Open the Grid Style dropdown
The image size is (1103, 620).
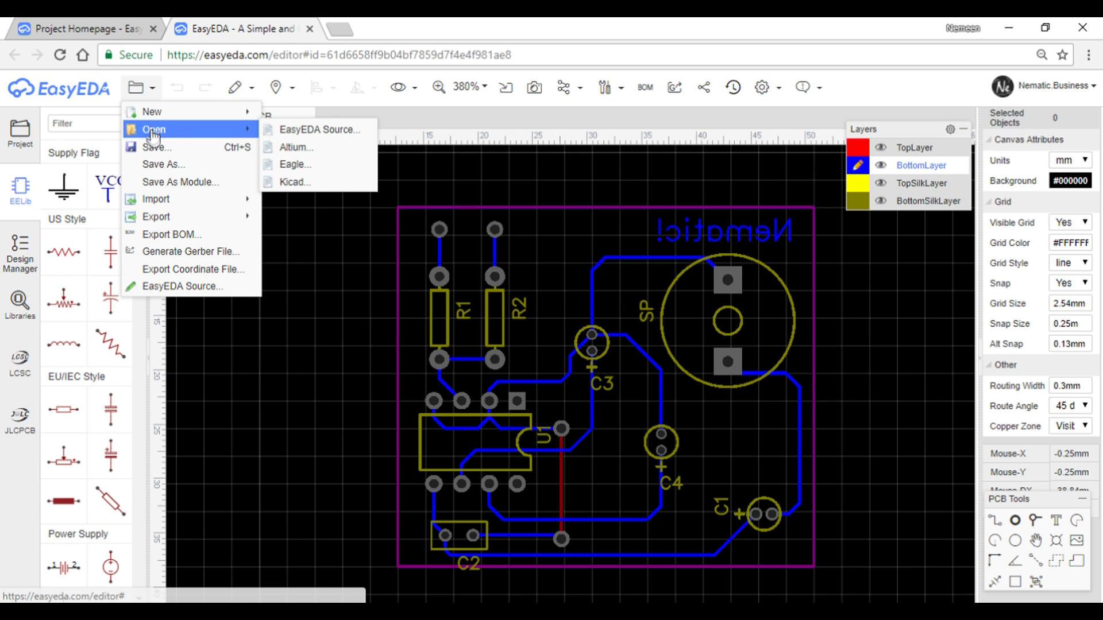point(1070,262)
